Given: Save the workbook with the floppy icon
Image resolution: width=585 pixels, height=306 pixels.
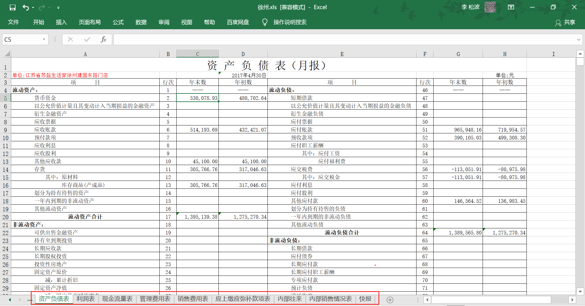Looking at the screenshot, I should pyautogui.click(x=12, y=7).
